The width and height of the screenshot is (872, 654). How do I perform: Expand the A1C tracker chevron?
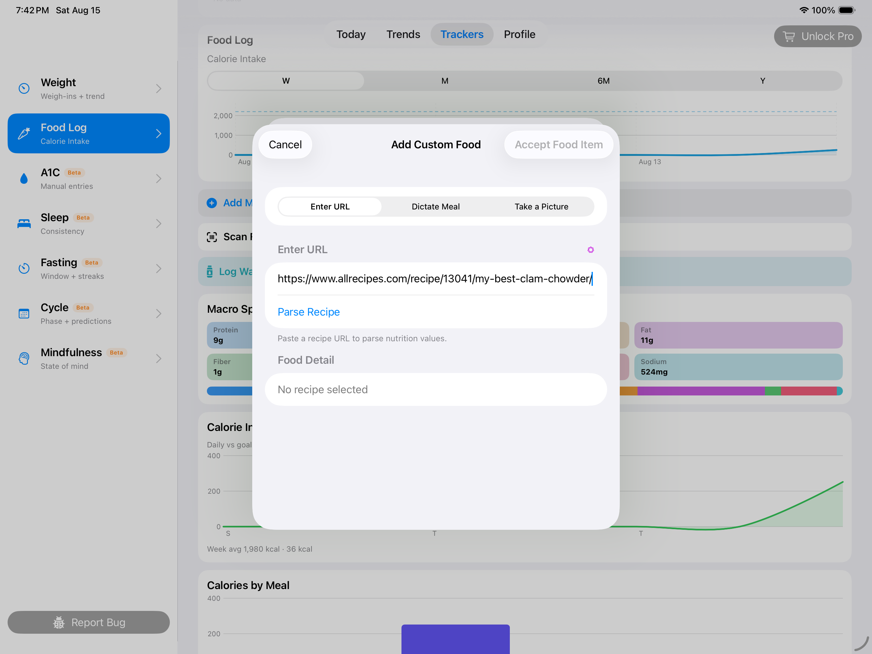click(158, 179)
